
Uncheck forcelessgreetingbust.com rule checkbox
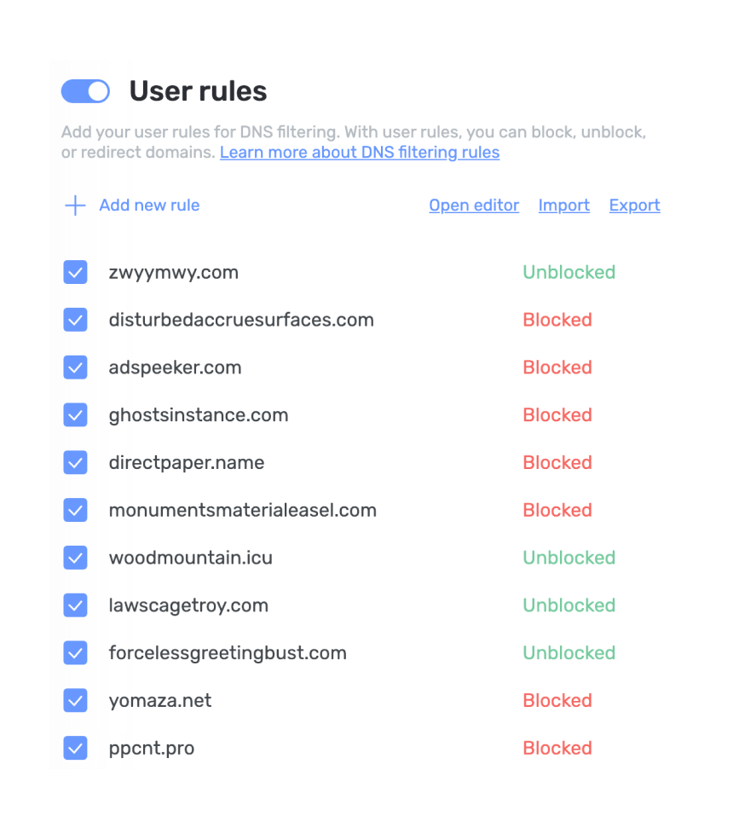76,652
